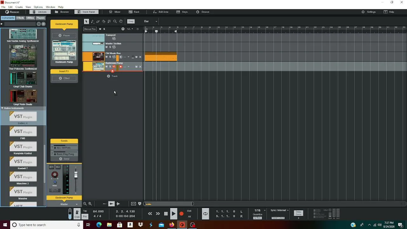This screenshot has height=229, width=407.
Task: Select the Mute tool
Action: [109, 21]
